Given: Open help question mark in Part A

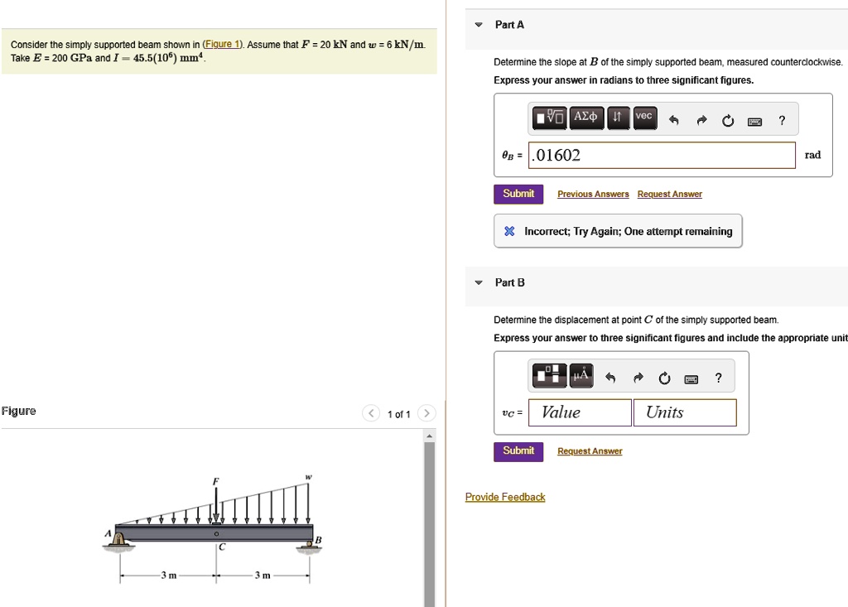Looking at the screenshot, I should coord(782,120).
